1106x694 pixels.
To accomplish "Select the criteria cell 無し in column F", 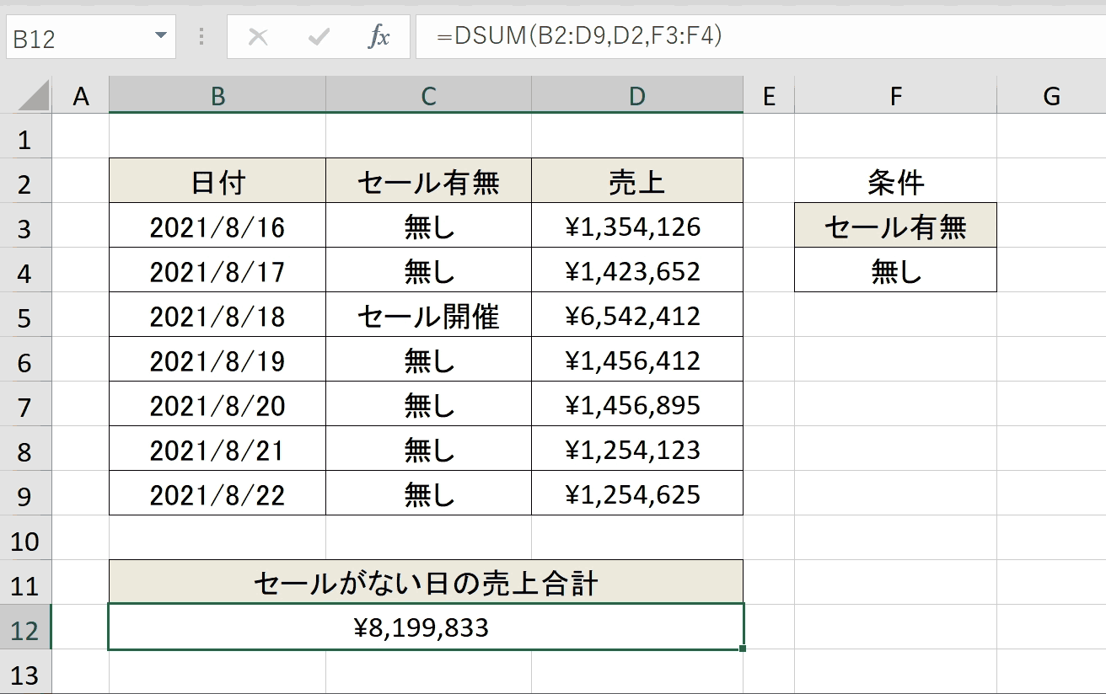I will 895,271.
